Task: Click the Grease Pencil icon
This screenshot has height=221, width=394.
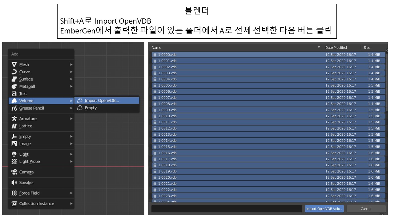Action: 14,108
